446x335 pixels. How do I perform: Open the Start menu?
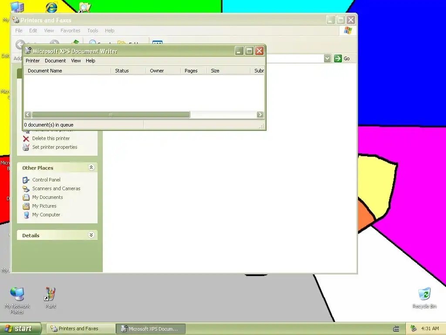pos(20,329)
